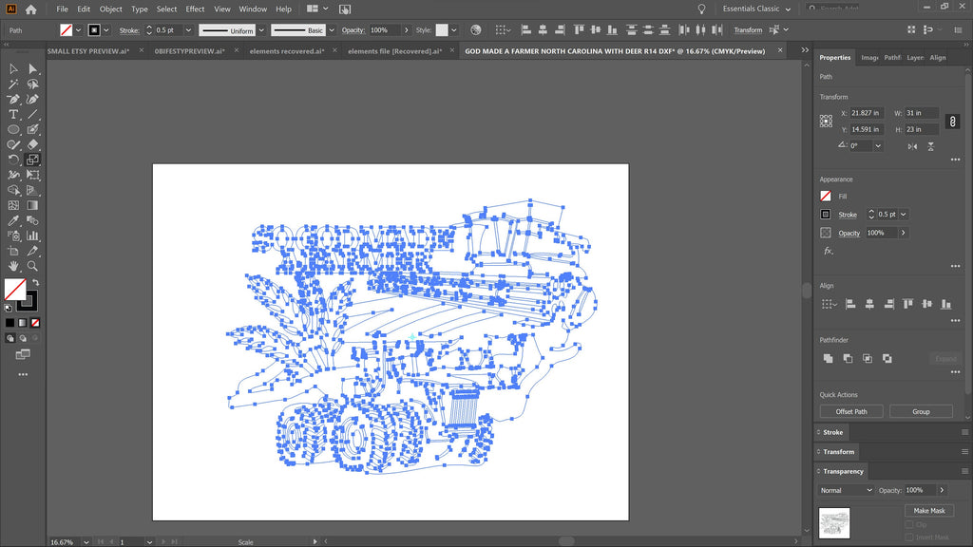973x547 pixels.
Task: Select the Pen tool
Action: (x=13, y=99)
